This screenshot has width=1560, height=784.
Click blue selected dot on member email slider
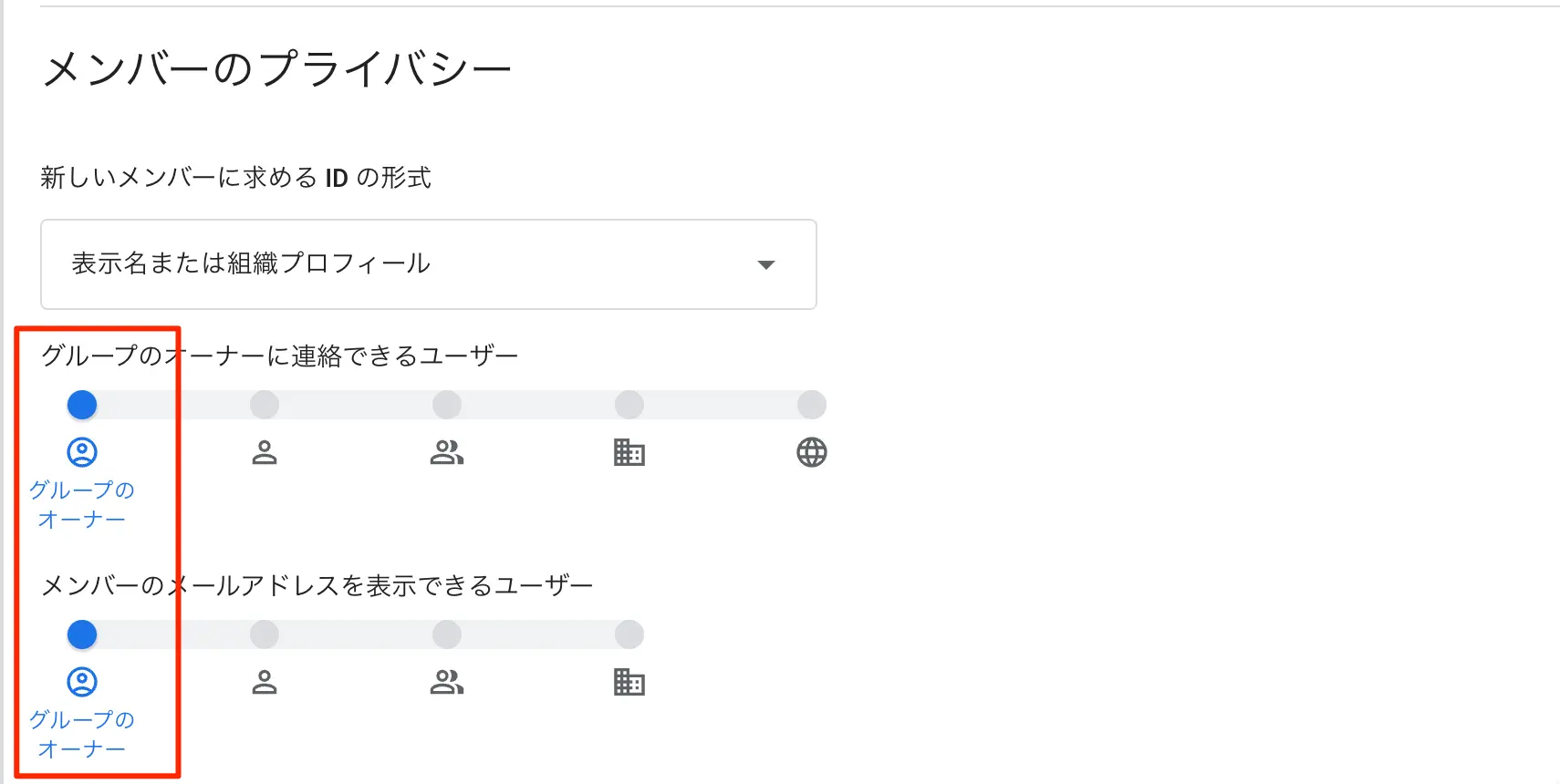tap(82, 634)
